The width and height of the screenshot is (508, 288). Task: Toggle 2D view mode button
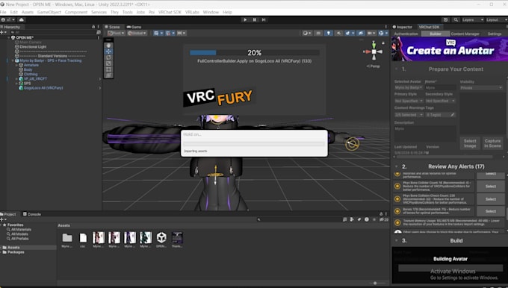318,33
